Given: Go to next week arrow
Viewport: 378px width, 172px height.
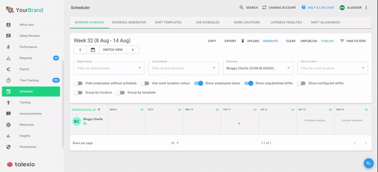Looking at the screenshot, I should [x=133, y=50].
